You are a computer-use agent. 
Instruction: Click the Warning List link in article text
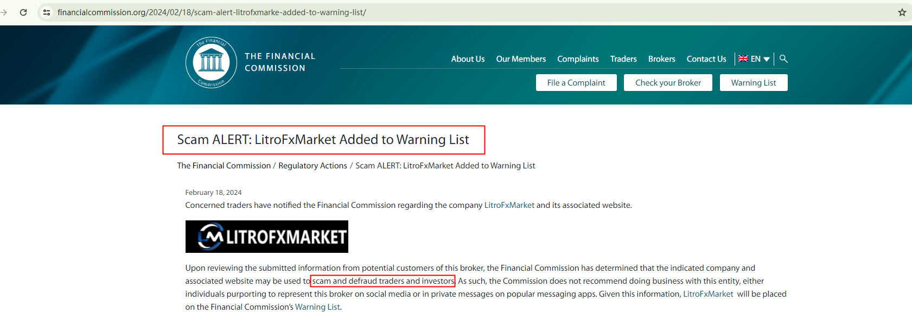tap(317, 307)
